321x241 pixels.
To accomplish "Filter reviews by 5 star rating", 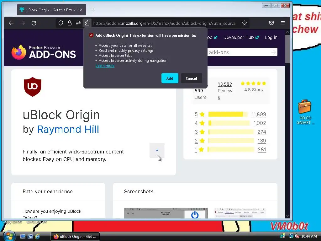I will 200,114.
